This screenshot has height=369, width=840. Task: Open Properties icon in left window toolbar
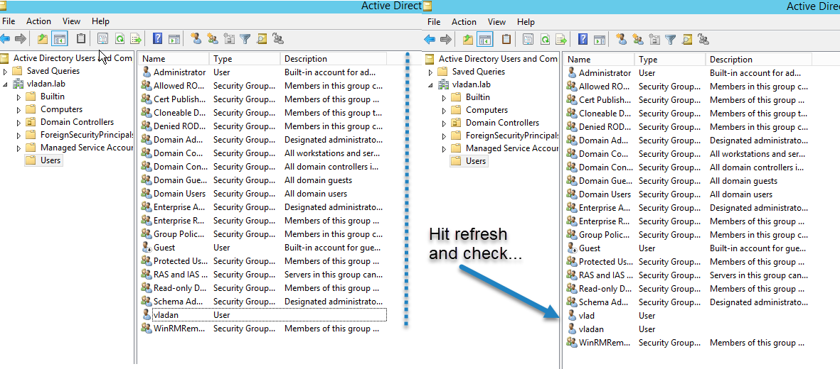[102, 38]
